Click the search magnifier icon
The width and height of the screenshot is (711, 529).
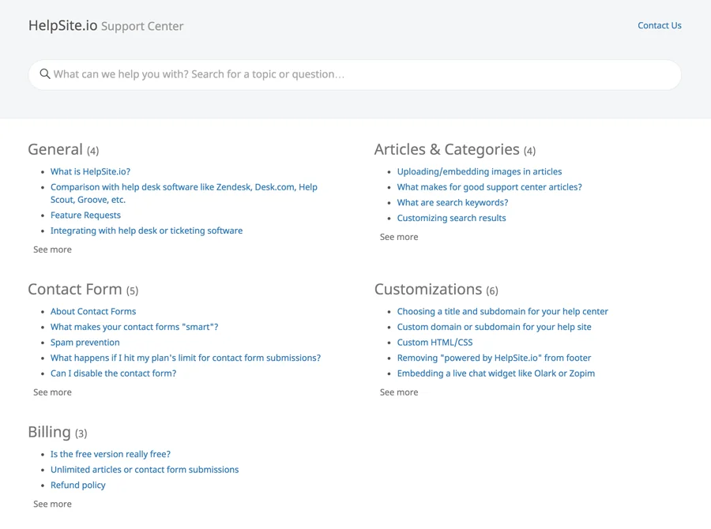pyautogui.click(x=45, y=73)
